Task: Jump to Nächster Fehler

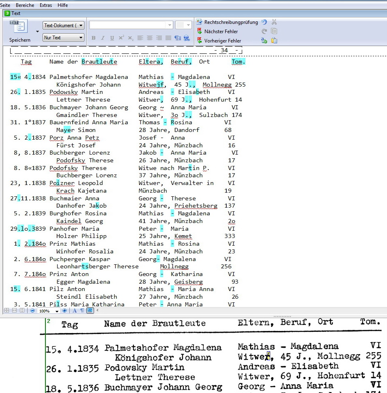Action: coord(221,32)
